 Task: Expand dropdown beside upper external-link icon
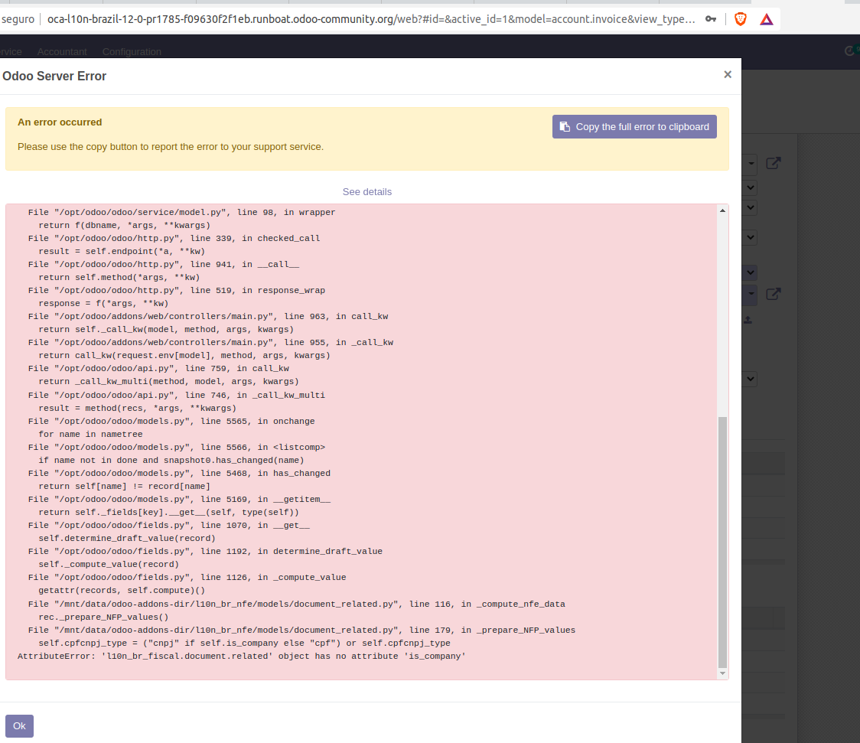(x=751, y=163)
